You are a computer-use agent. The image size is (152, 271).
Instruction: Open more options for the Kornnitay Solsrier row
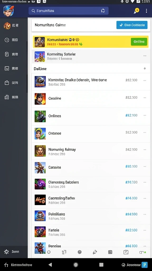(x=145, y=56)
